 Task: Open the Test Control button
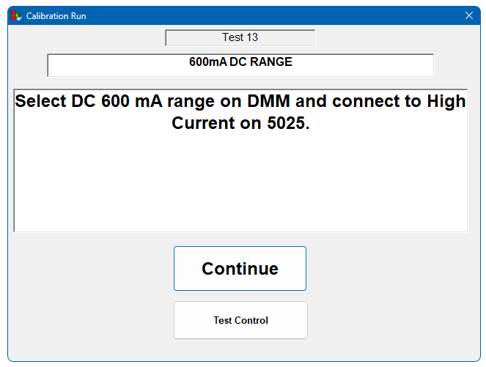point(240,320)
